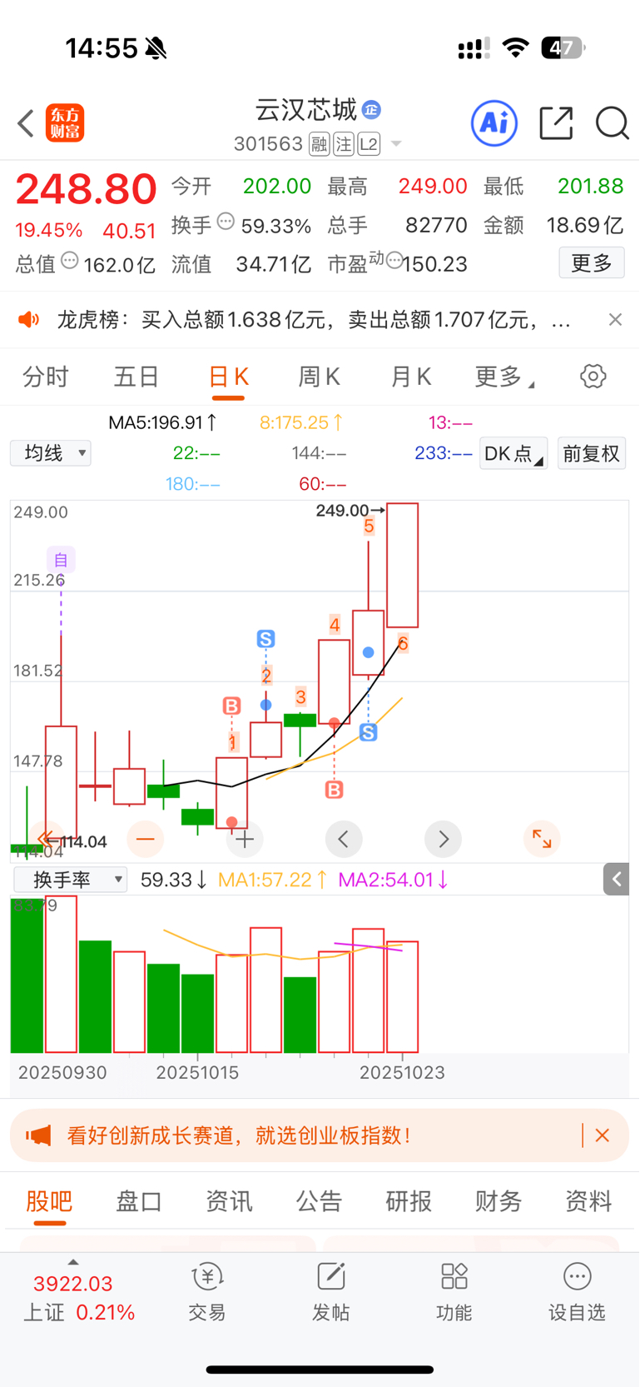
Task: Open the Ai assistant icon
Action: pyautogui.click(x=494, y=123)
